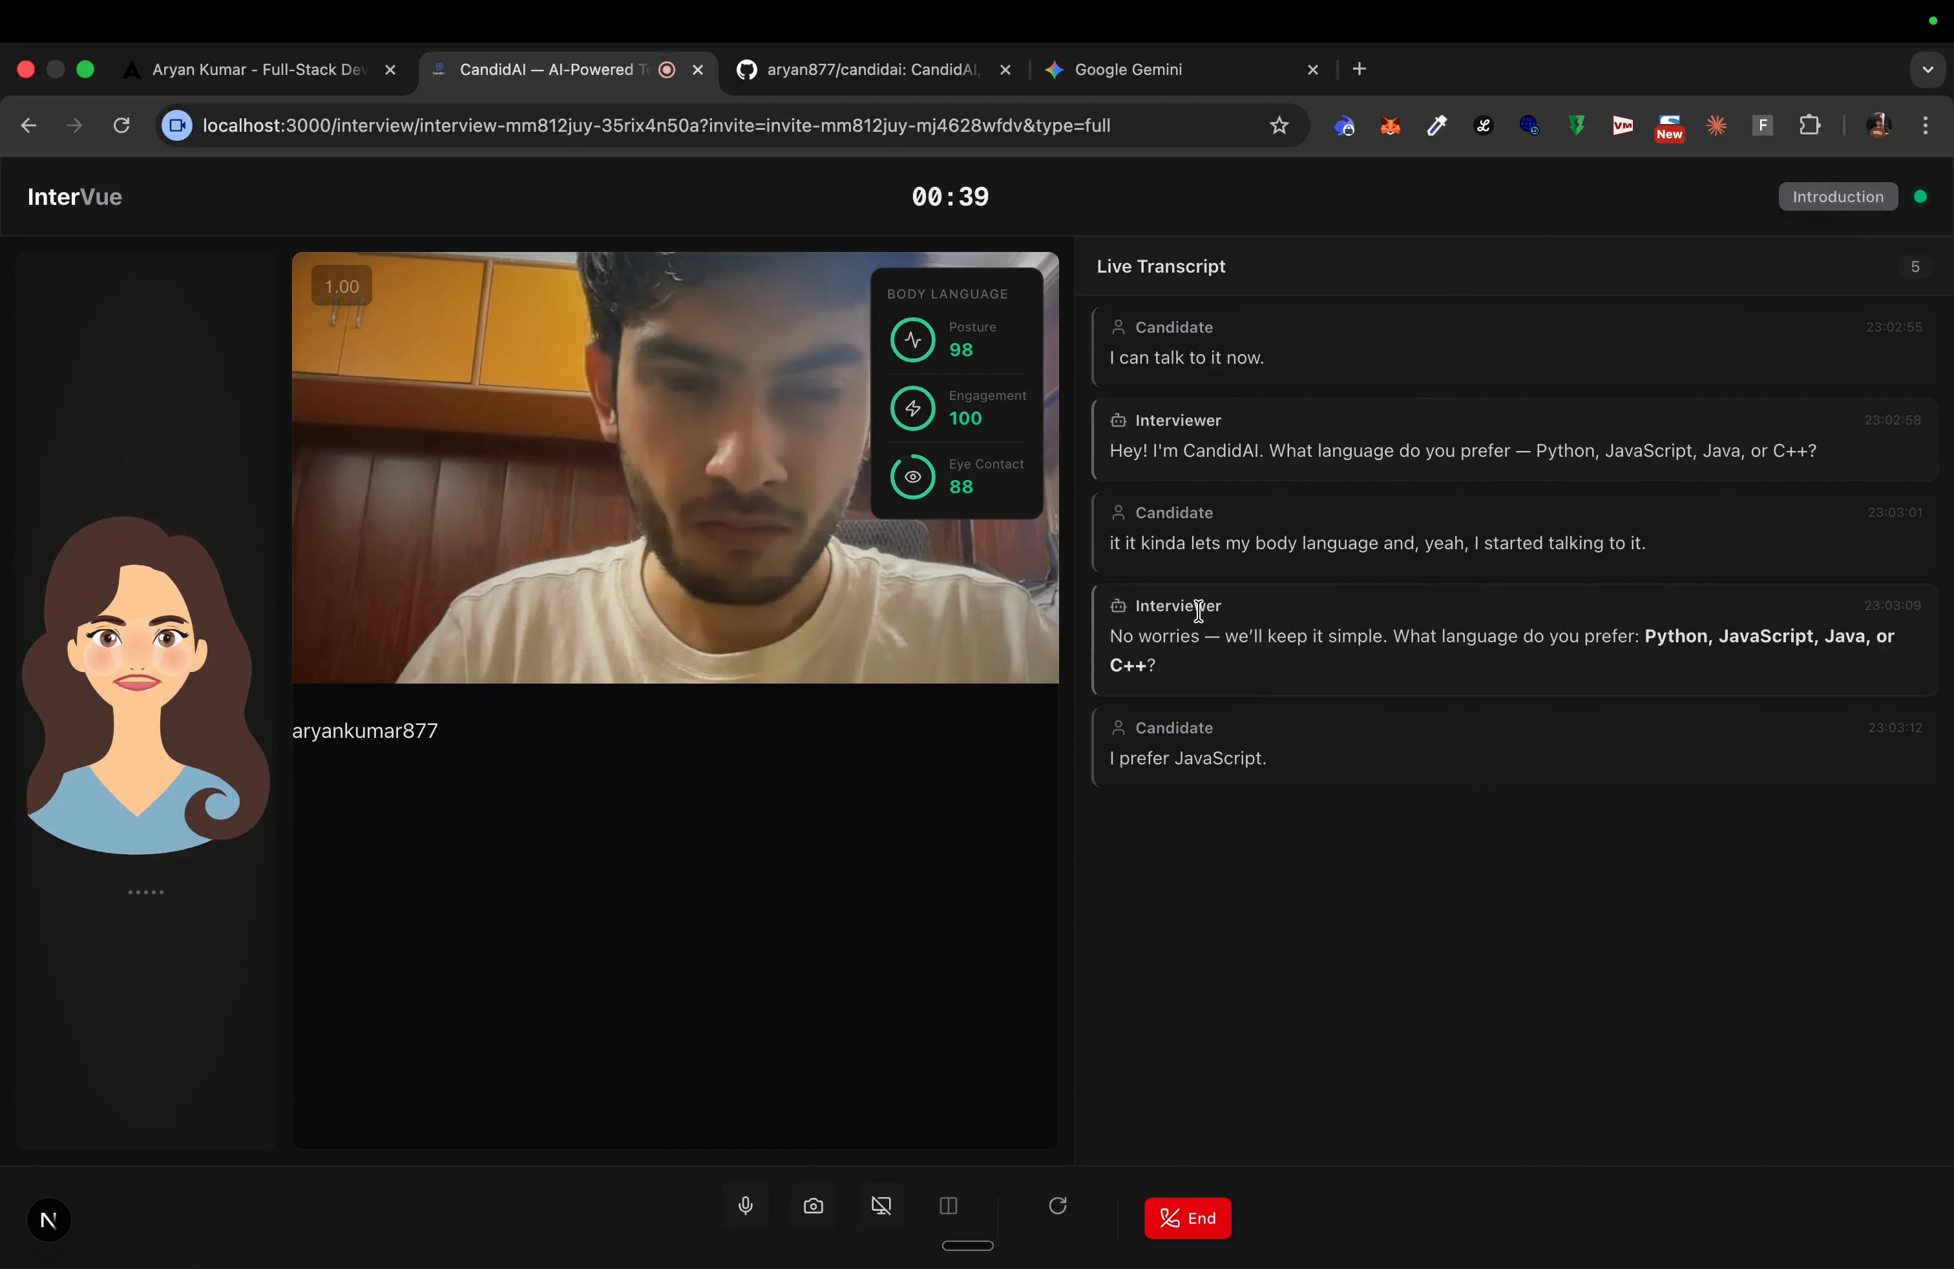1954x1269 pixels.
Task: Open the tab search chevron
Action: coord(1928,69)
